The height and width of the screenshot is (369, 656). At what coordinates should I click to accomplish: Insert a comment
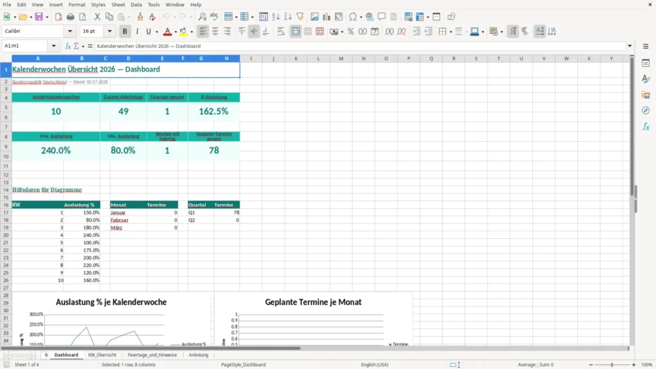click(382, 17)
